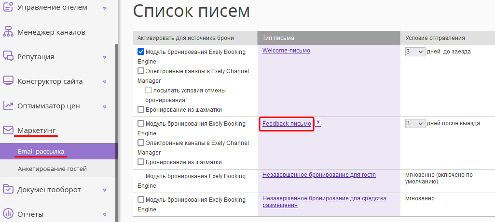Open the Feedback-письмо link
The width and height of the screenshot is (495, 222).
pyautogui.click(x=287, y=124)
